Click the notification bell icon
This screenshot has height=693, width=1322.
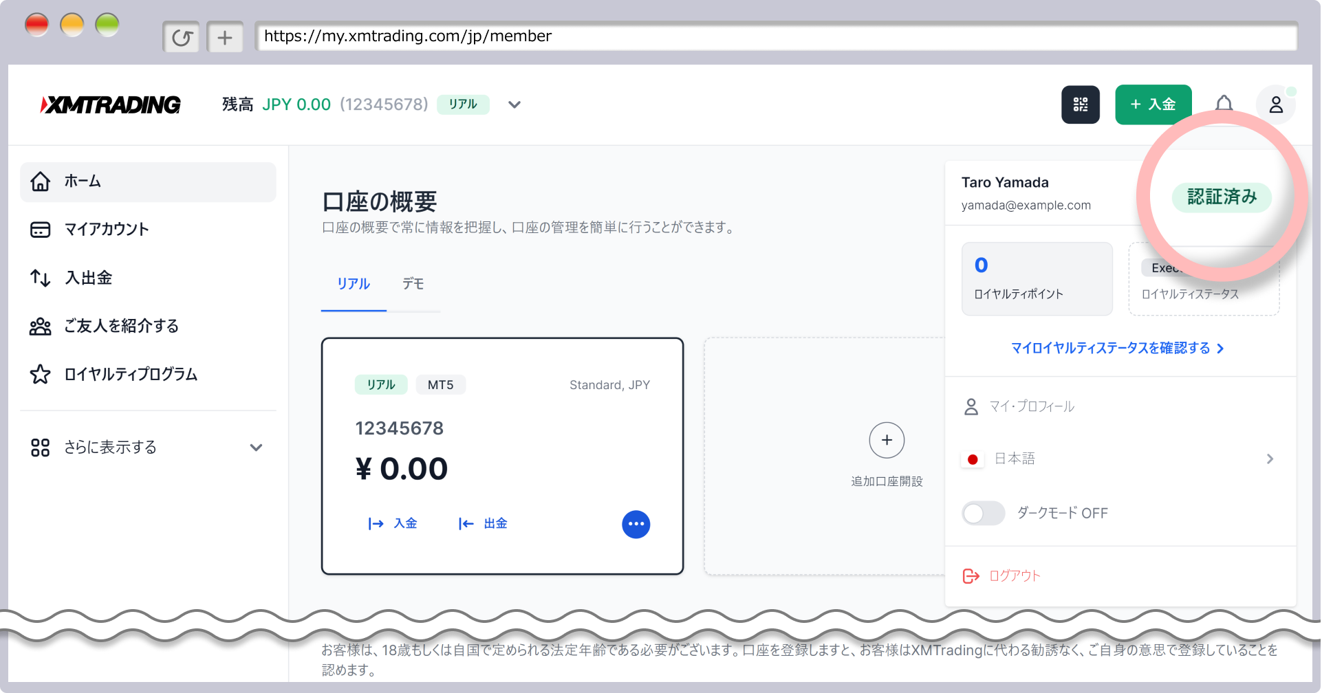point(1224,104)
